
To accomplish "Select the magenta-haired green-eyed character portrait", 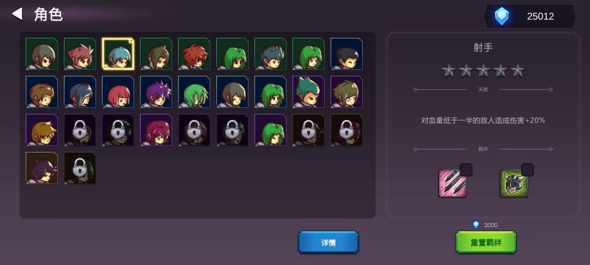I will click(156, 130).
